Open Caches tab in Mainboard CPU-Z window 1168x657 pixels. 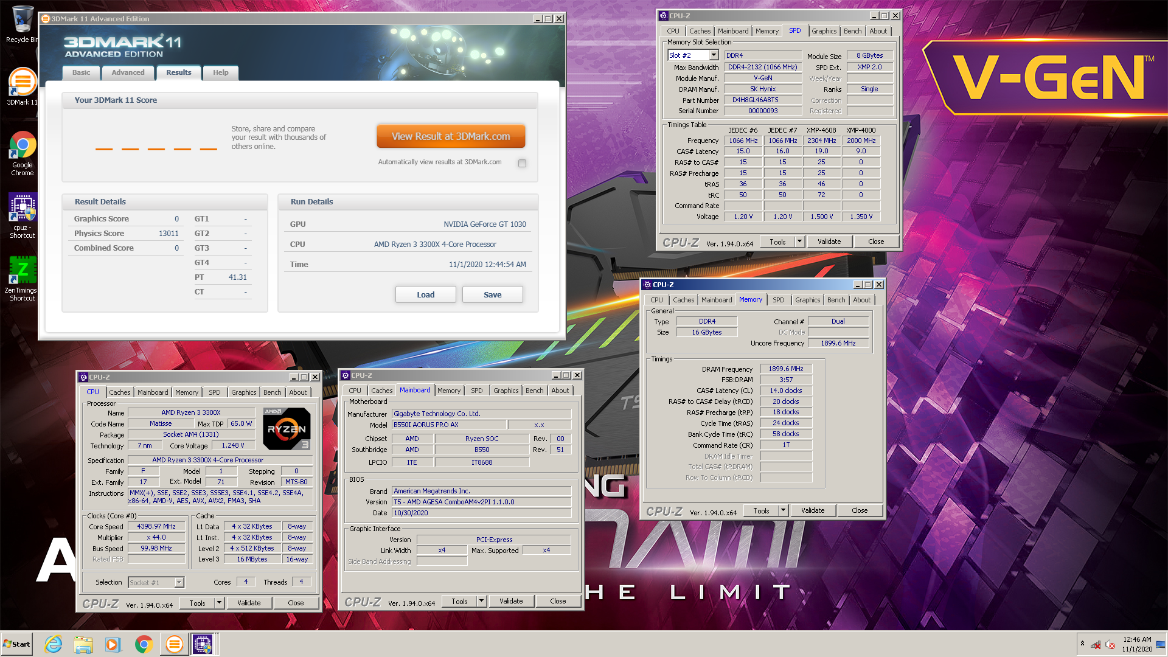(x=381, y=391)
